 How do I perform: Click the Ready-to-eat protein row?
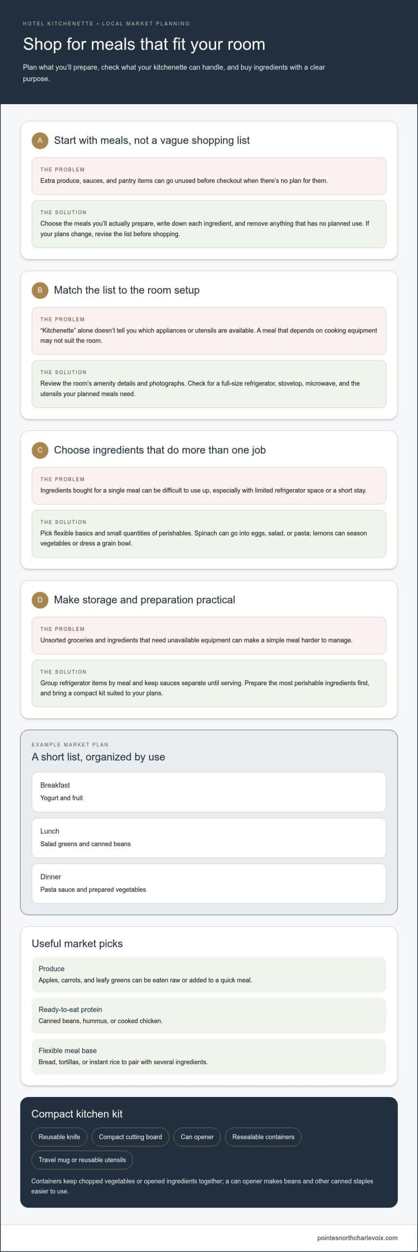[209, 1015]
